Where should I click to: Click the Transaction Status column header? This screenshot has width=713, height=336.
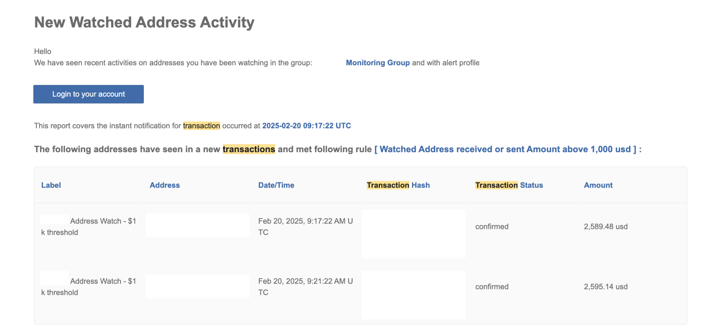pyautogui.click(x=509, y=185)
